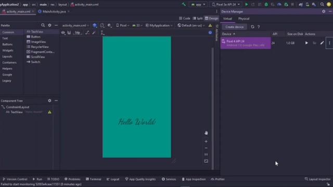
Task: Set preview zoom to 1:1
Action: 206,155
